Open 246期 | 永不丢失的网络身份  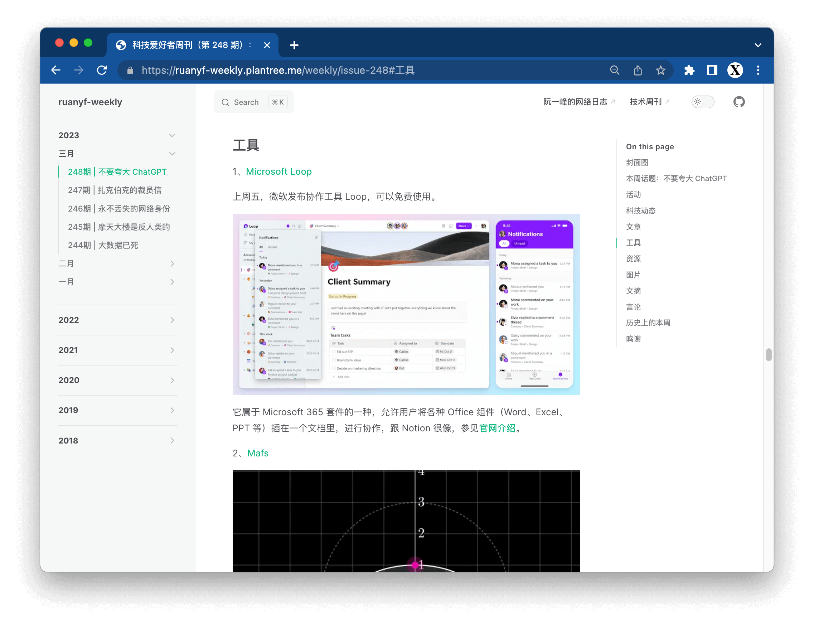tap(119, 208)
